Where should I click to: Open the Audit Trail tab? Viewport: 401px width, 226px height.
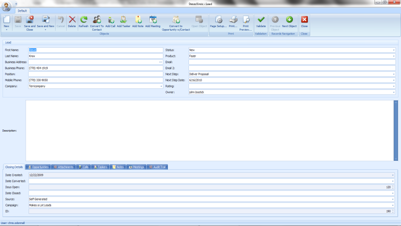(x=157, y=167)
